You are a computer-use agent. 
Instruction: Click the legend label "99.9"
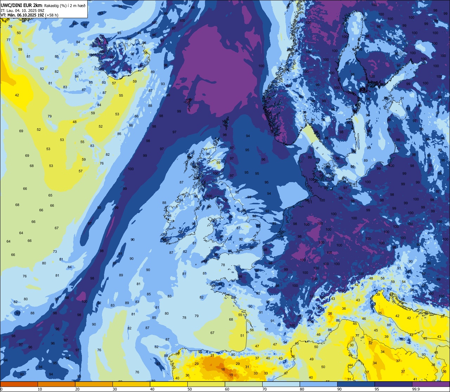(x=416, y=389)
